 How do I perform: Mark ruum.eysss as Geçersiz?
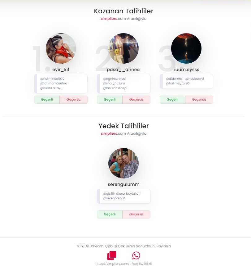(199, 100)
